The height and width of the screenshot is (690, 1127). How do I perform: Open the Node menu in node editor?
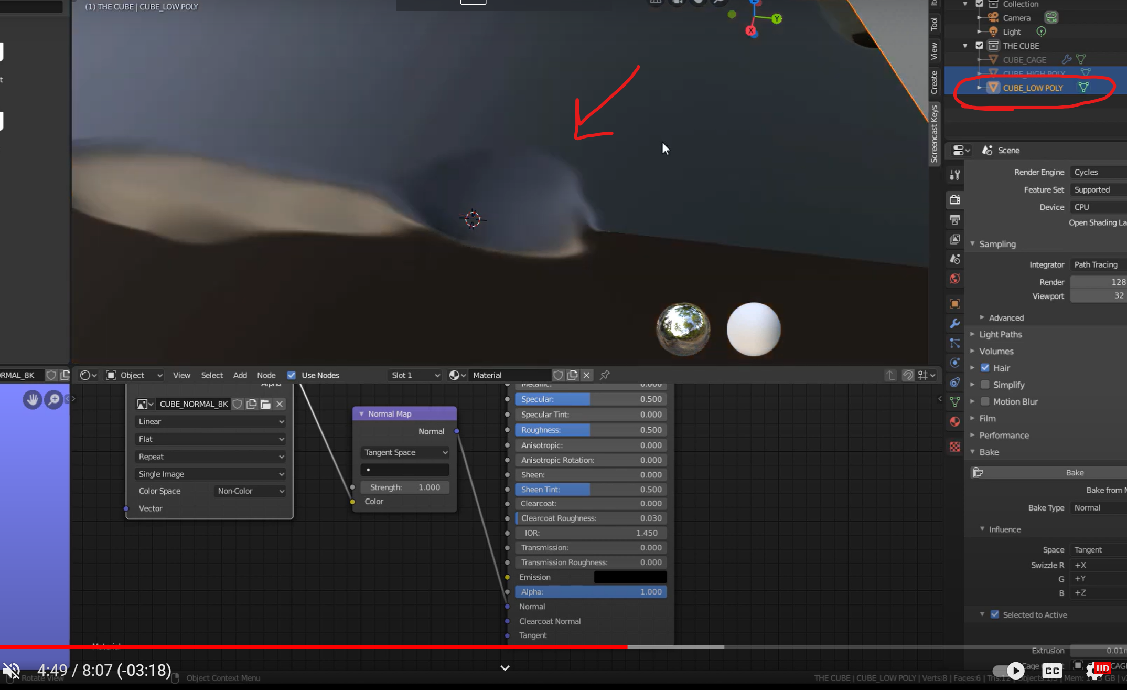point(266,375)
